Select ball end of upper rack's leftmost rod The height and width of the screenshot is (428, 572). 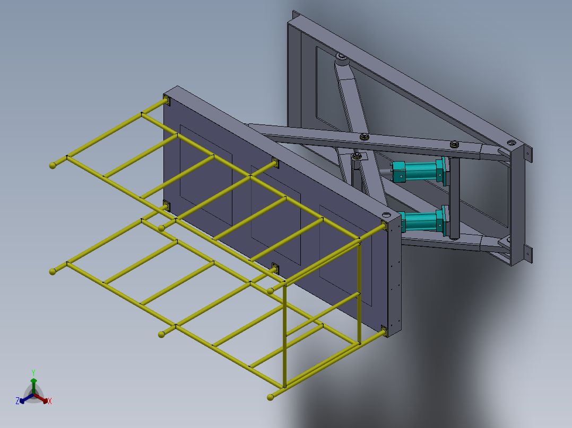click(53, 166)
